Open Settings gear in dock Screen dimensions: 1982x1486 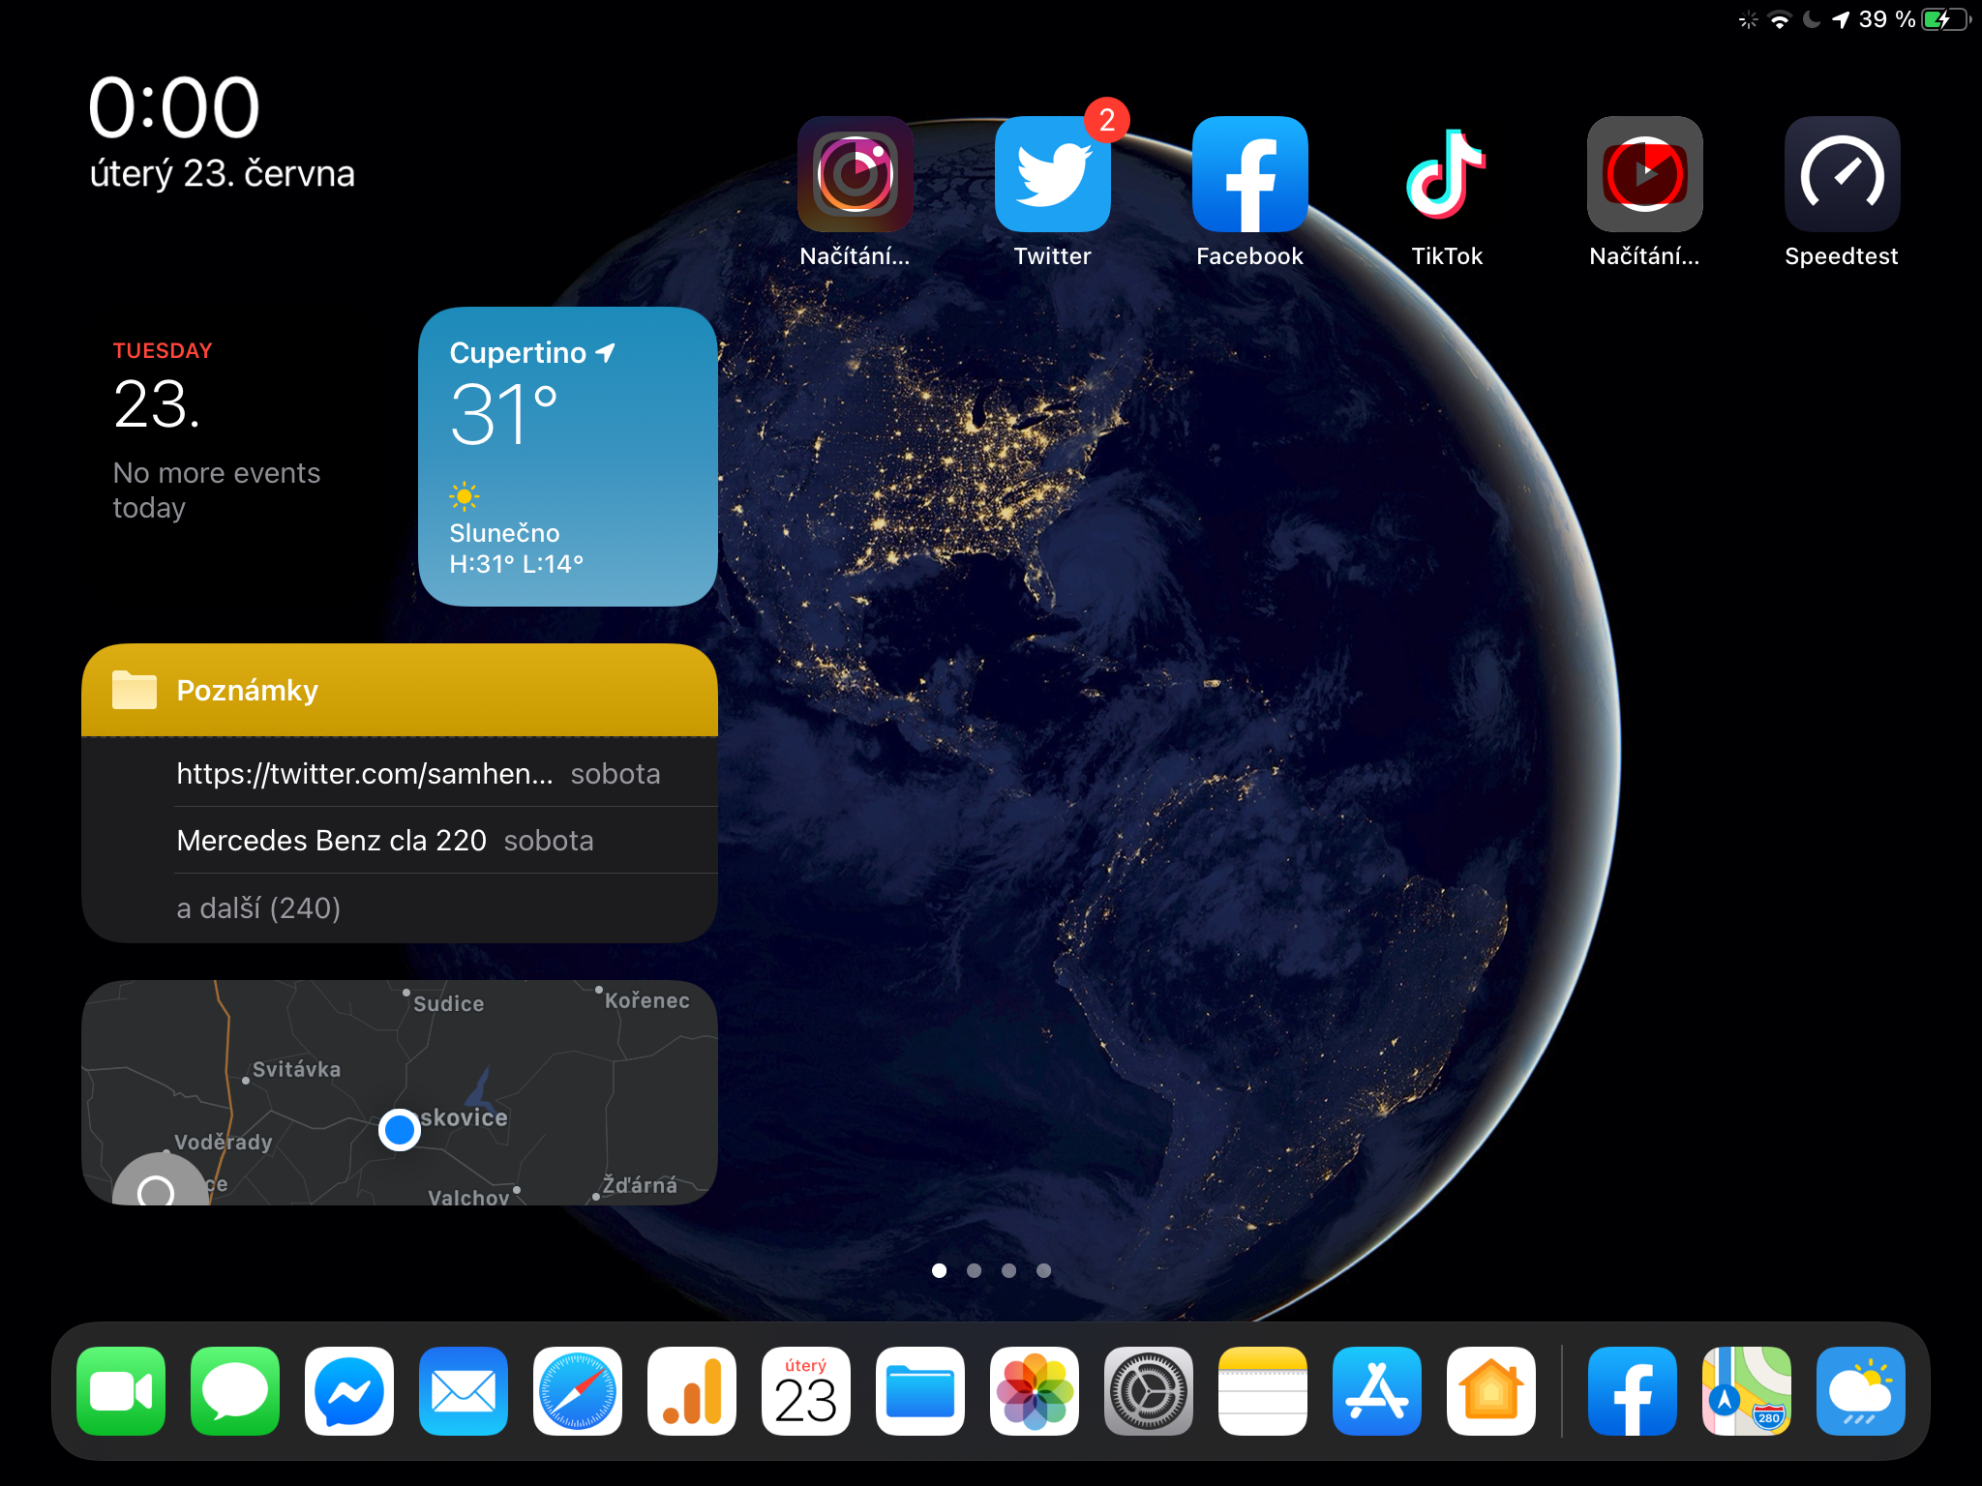(x=1148, y=1390)
